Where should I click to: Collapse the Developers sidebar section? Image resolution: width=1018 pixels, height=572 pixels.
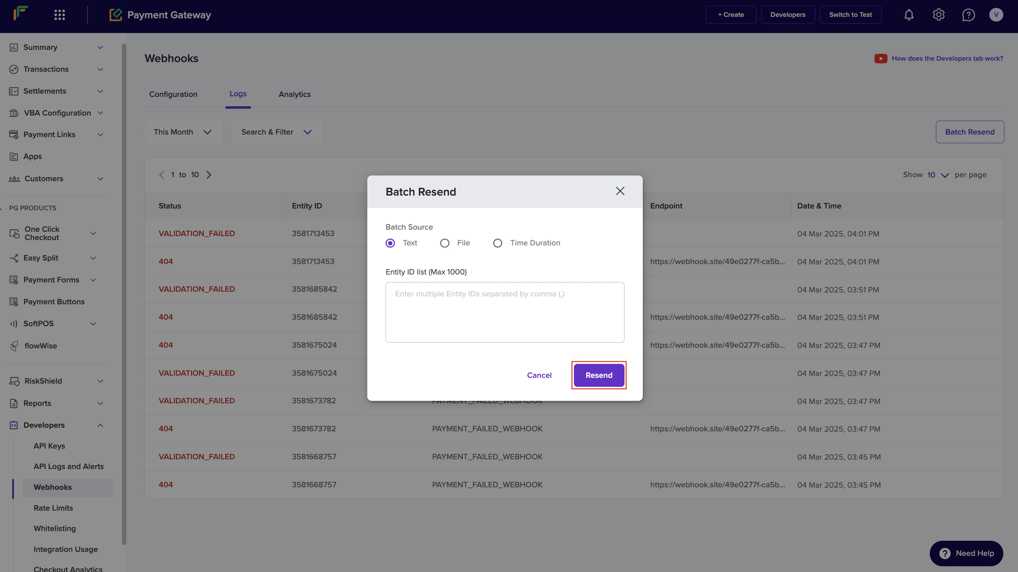coord(100,425)
